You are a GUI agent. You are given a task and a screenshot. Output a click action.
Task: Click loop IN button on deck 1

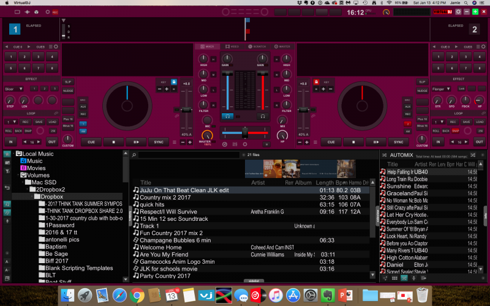click(10, 142)
